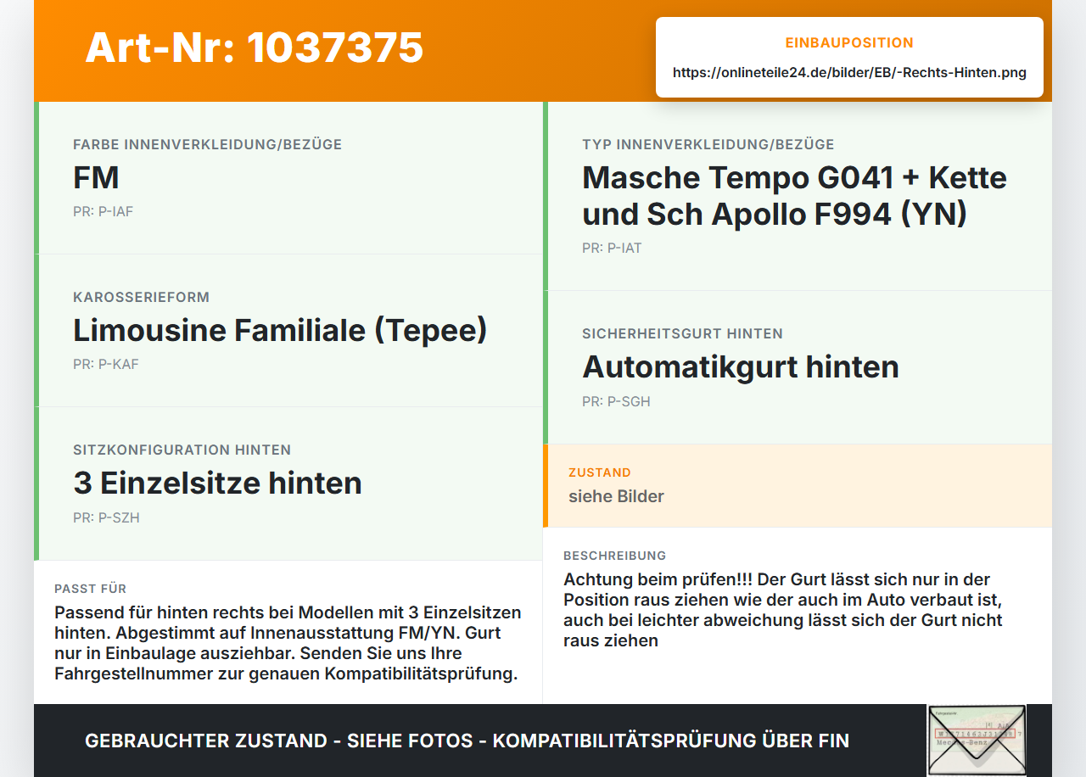Click the EINBAUPOSITION label
1086x777 pixels.
pyautogui.click(x=849, y=43)
